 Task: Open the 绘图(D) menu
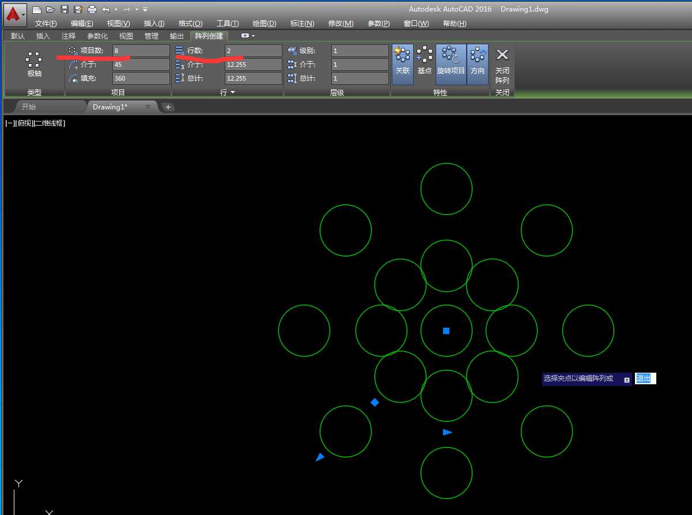click(264, 24)
